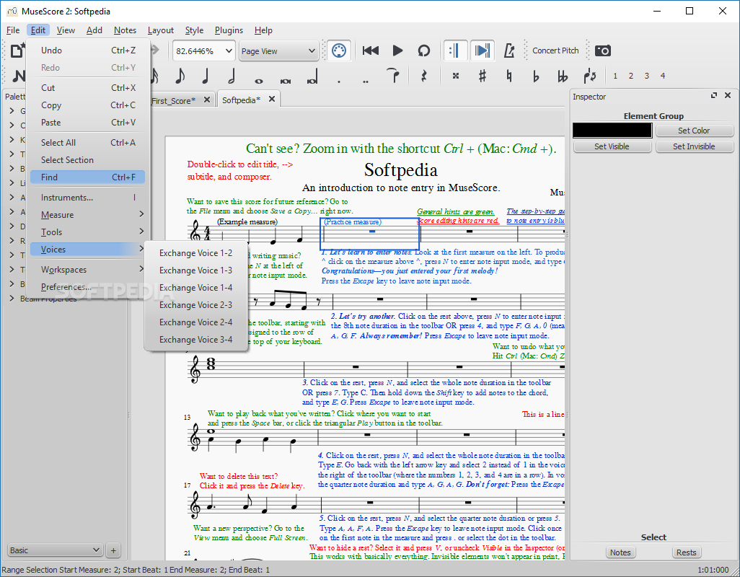The height and width of the screenshot is (577, 740).
Task: Select the half note duration
Action: tap(232, 76)
